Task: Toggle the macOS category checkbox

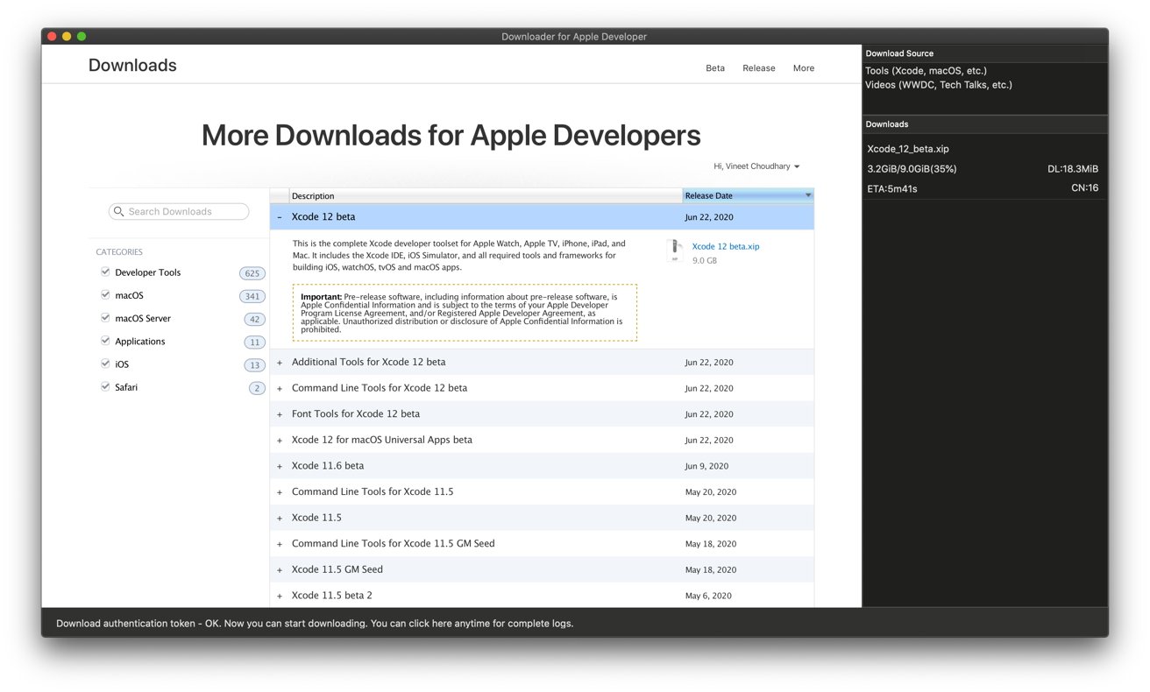Action: (x=106, y=295)
